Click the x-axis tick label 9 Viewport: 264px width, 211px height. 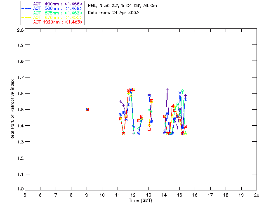(x=87, y=195)
